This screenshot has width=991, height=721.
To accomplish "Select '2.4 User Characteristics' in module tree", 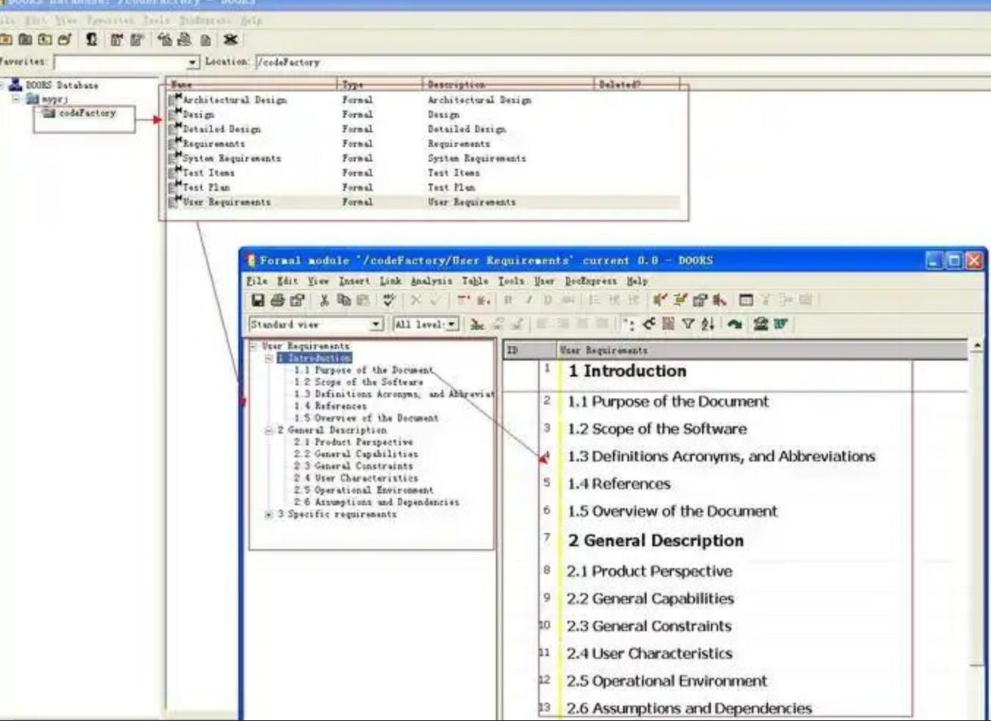I will point(356,478).
